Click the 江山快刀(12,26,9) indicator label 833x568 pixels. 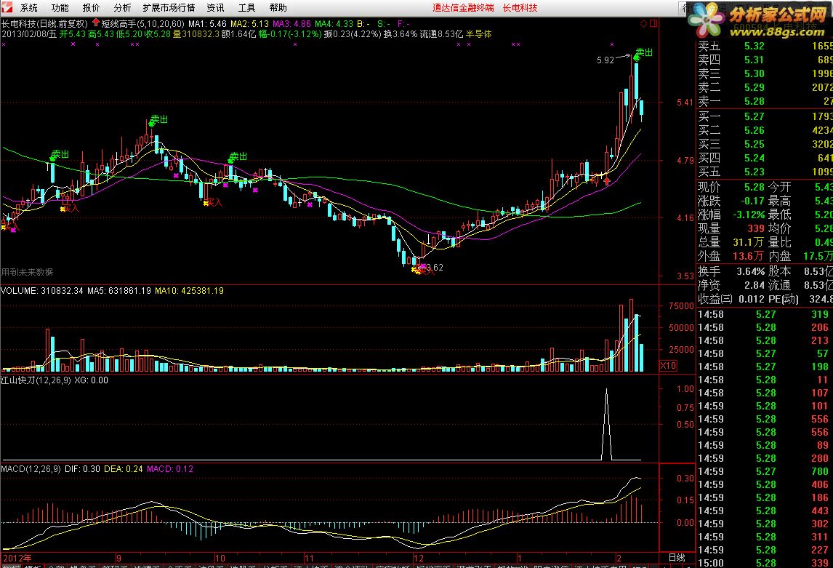(x=36, y=380)
